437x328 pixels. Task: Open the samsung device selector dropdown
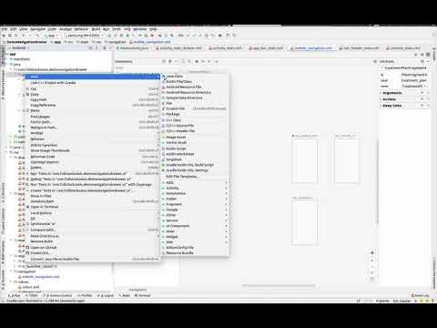(85, 36)
